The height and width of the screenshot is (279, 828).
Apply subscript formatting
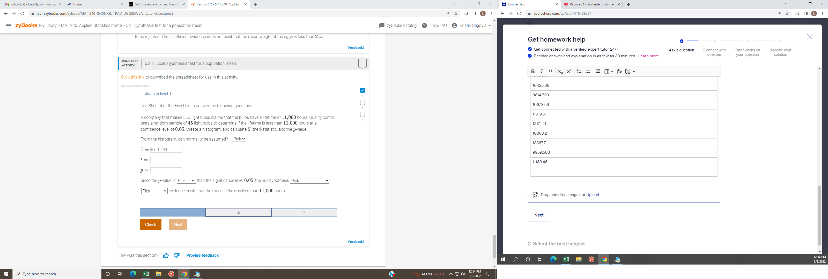[x=560, y=71]
